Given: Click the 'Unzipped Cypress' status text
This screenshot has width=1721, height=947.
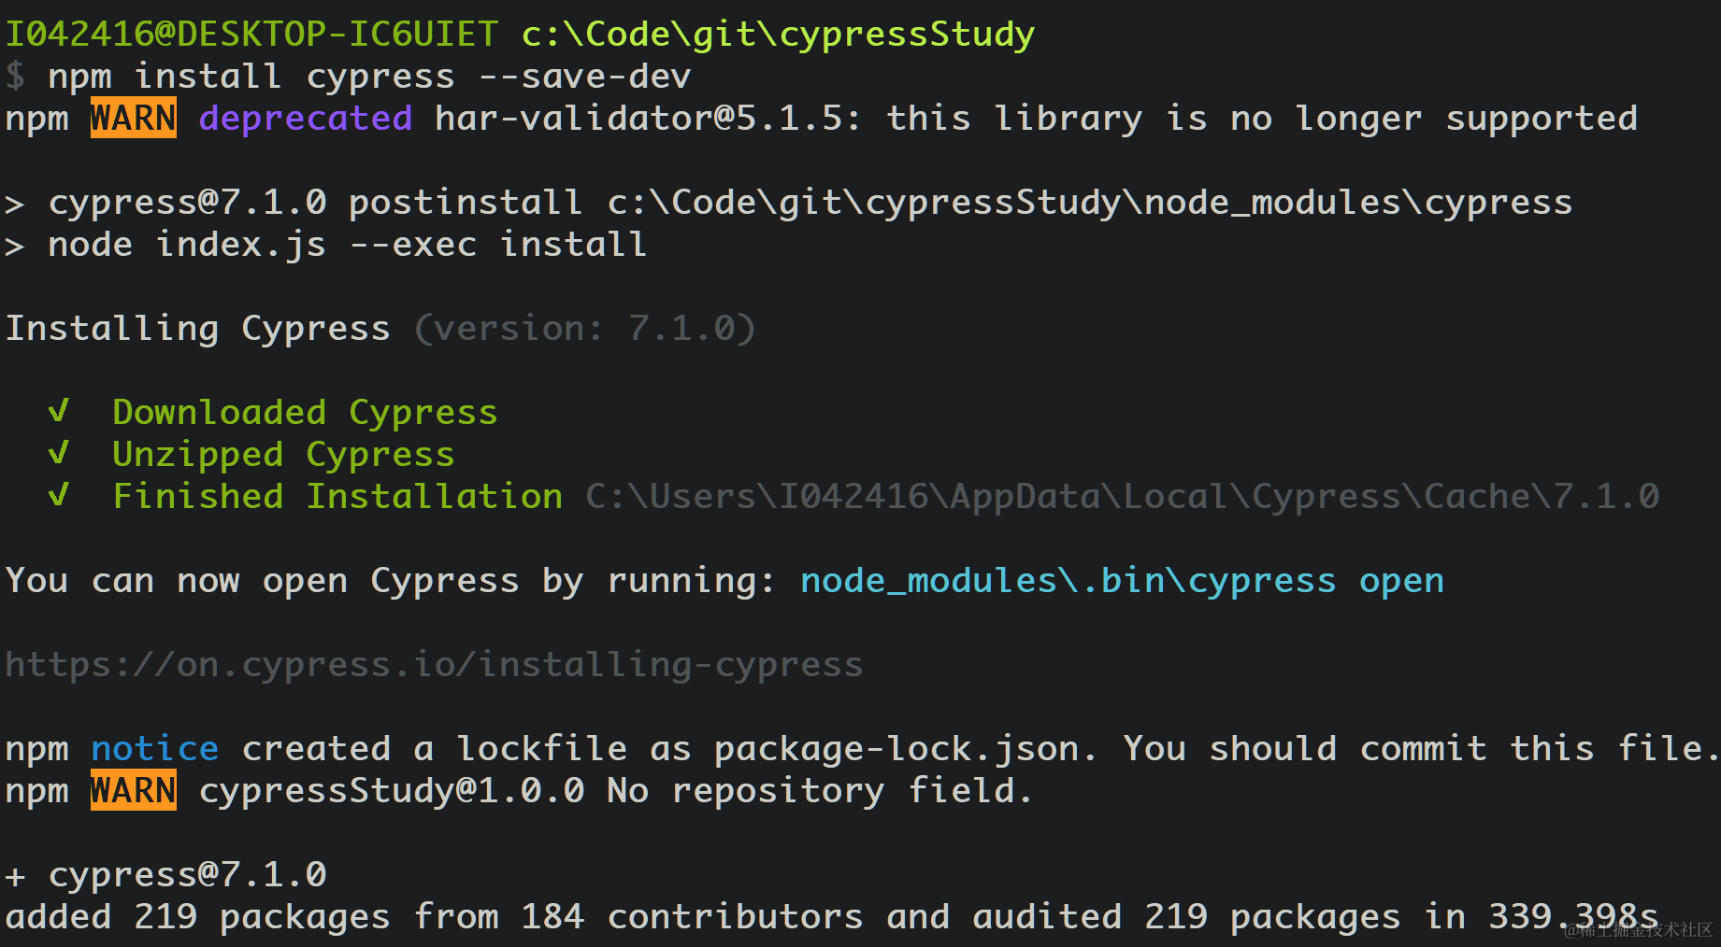Looking at the screenshot, I should (283, 455).
